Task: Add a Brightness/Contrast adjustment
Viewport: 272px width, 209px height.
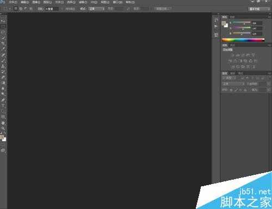Action: pyautogui.click(x=233, y=55)
